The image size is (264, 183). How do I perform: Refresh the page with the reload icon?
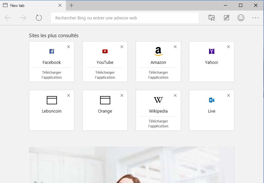[39, 18]
